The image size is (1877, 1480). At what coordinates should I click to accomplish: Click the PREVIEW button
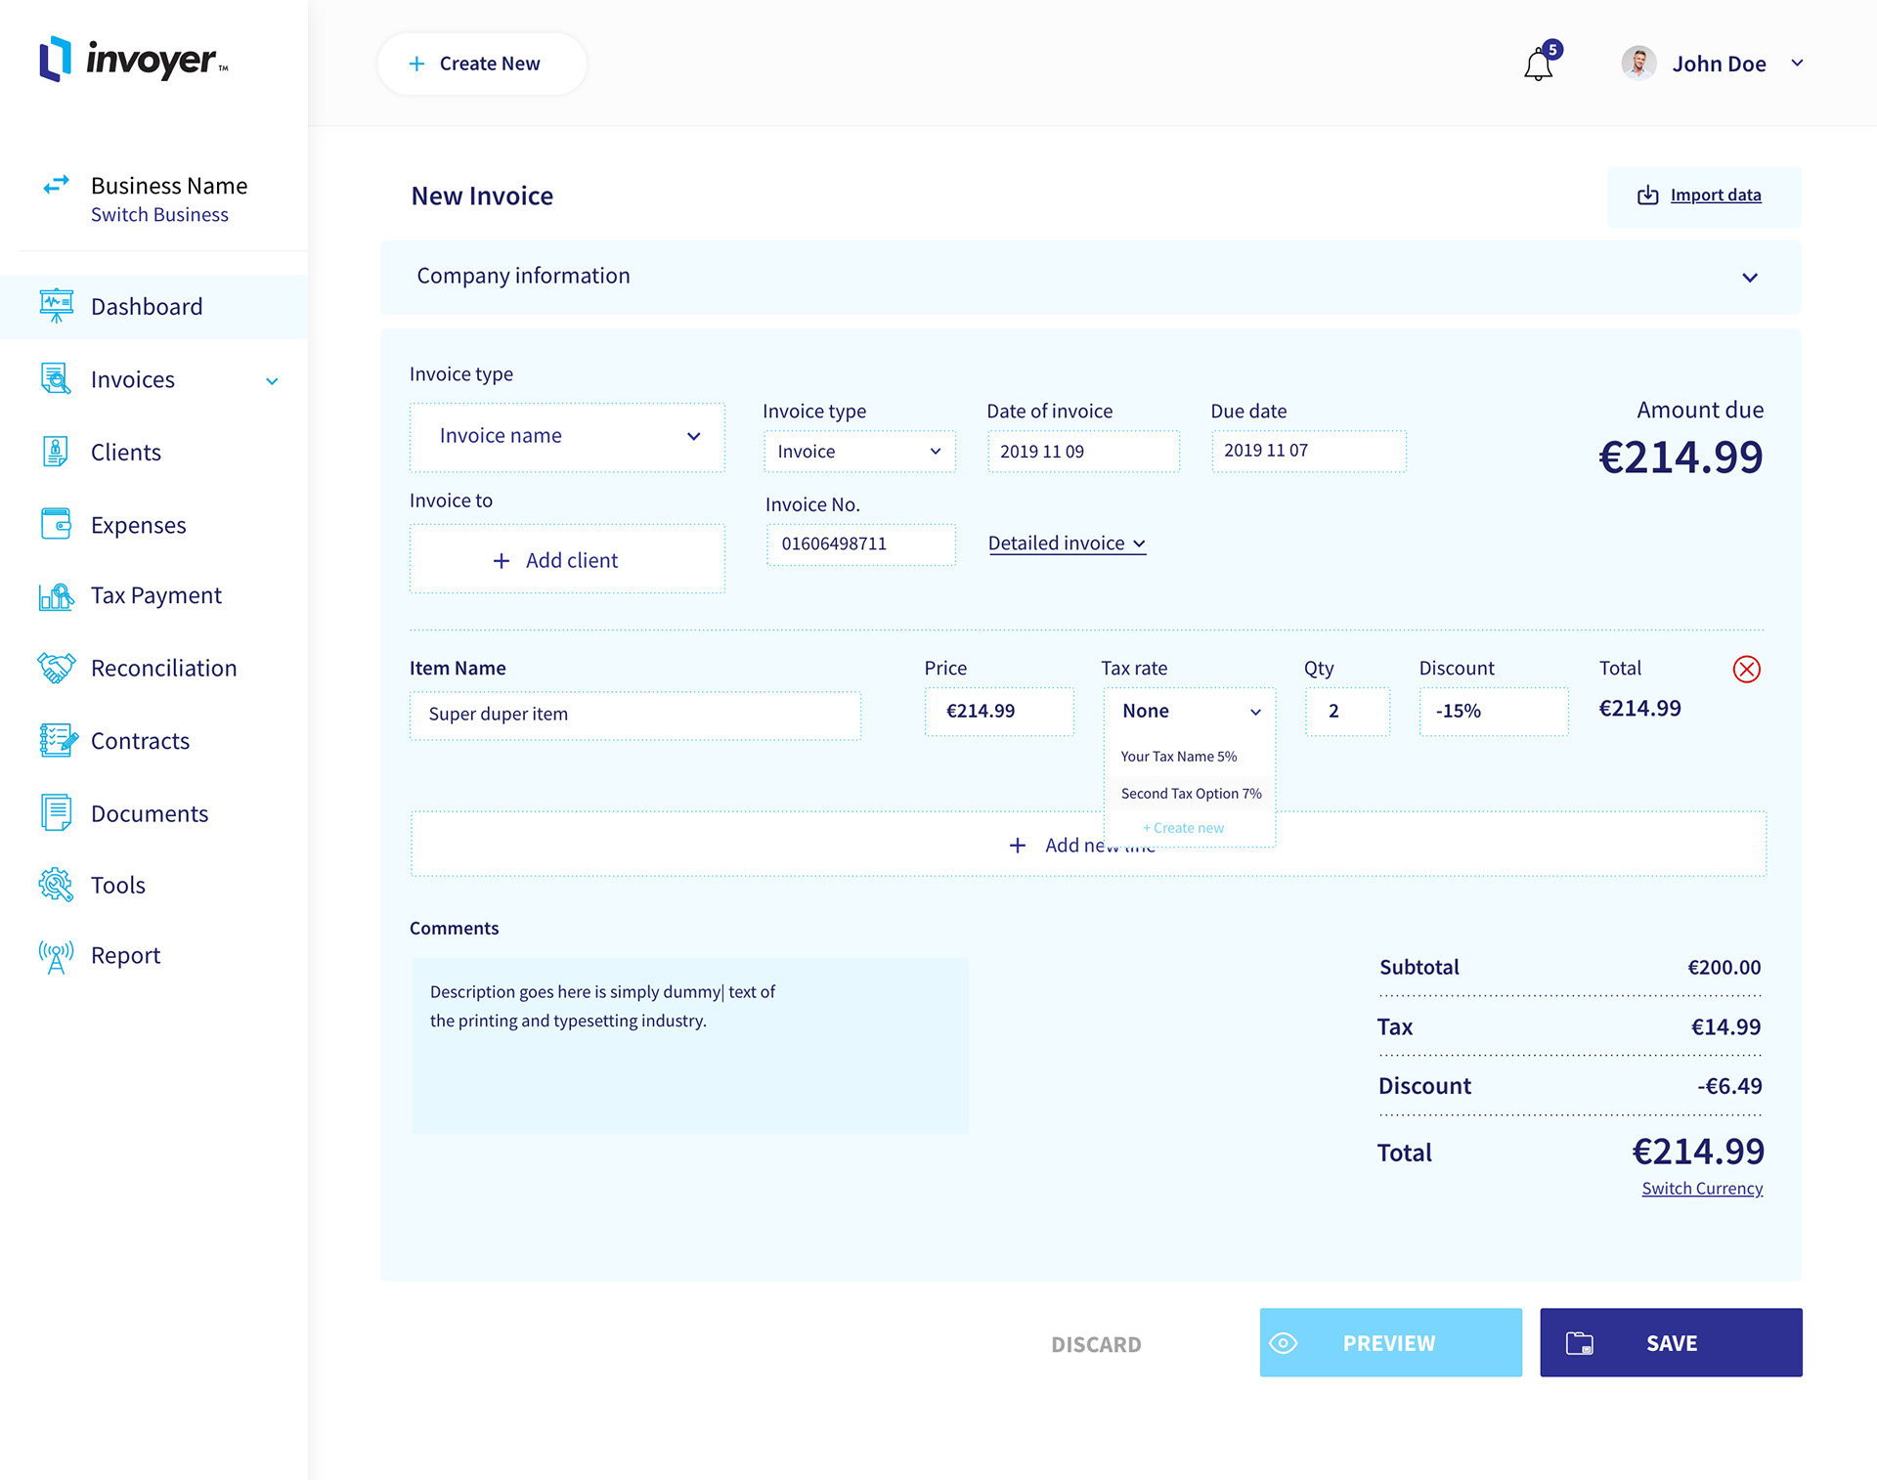(x=1389, y=1343)
